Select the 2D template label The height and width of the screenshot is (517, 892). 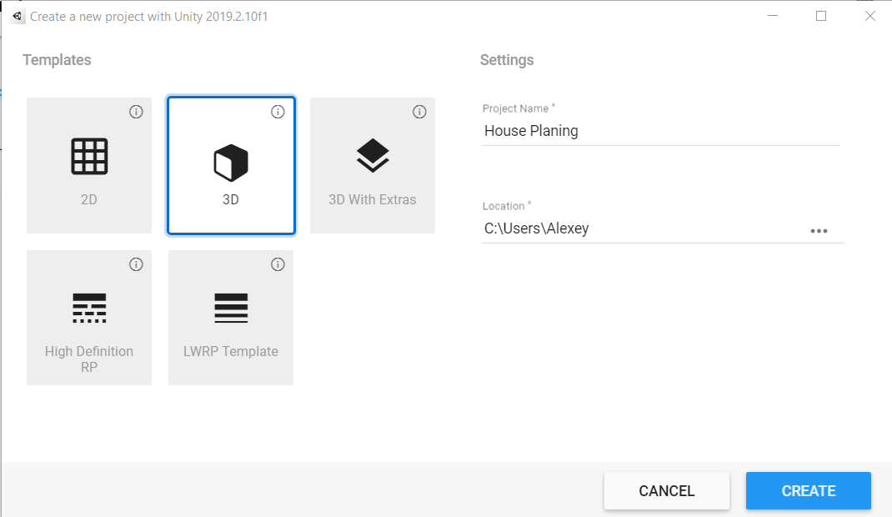pyautogui.click(x=89, y=200)
